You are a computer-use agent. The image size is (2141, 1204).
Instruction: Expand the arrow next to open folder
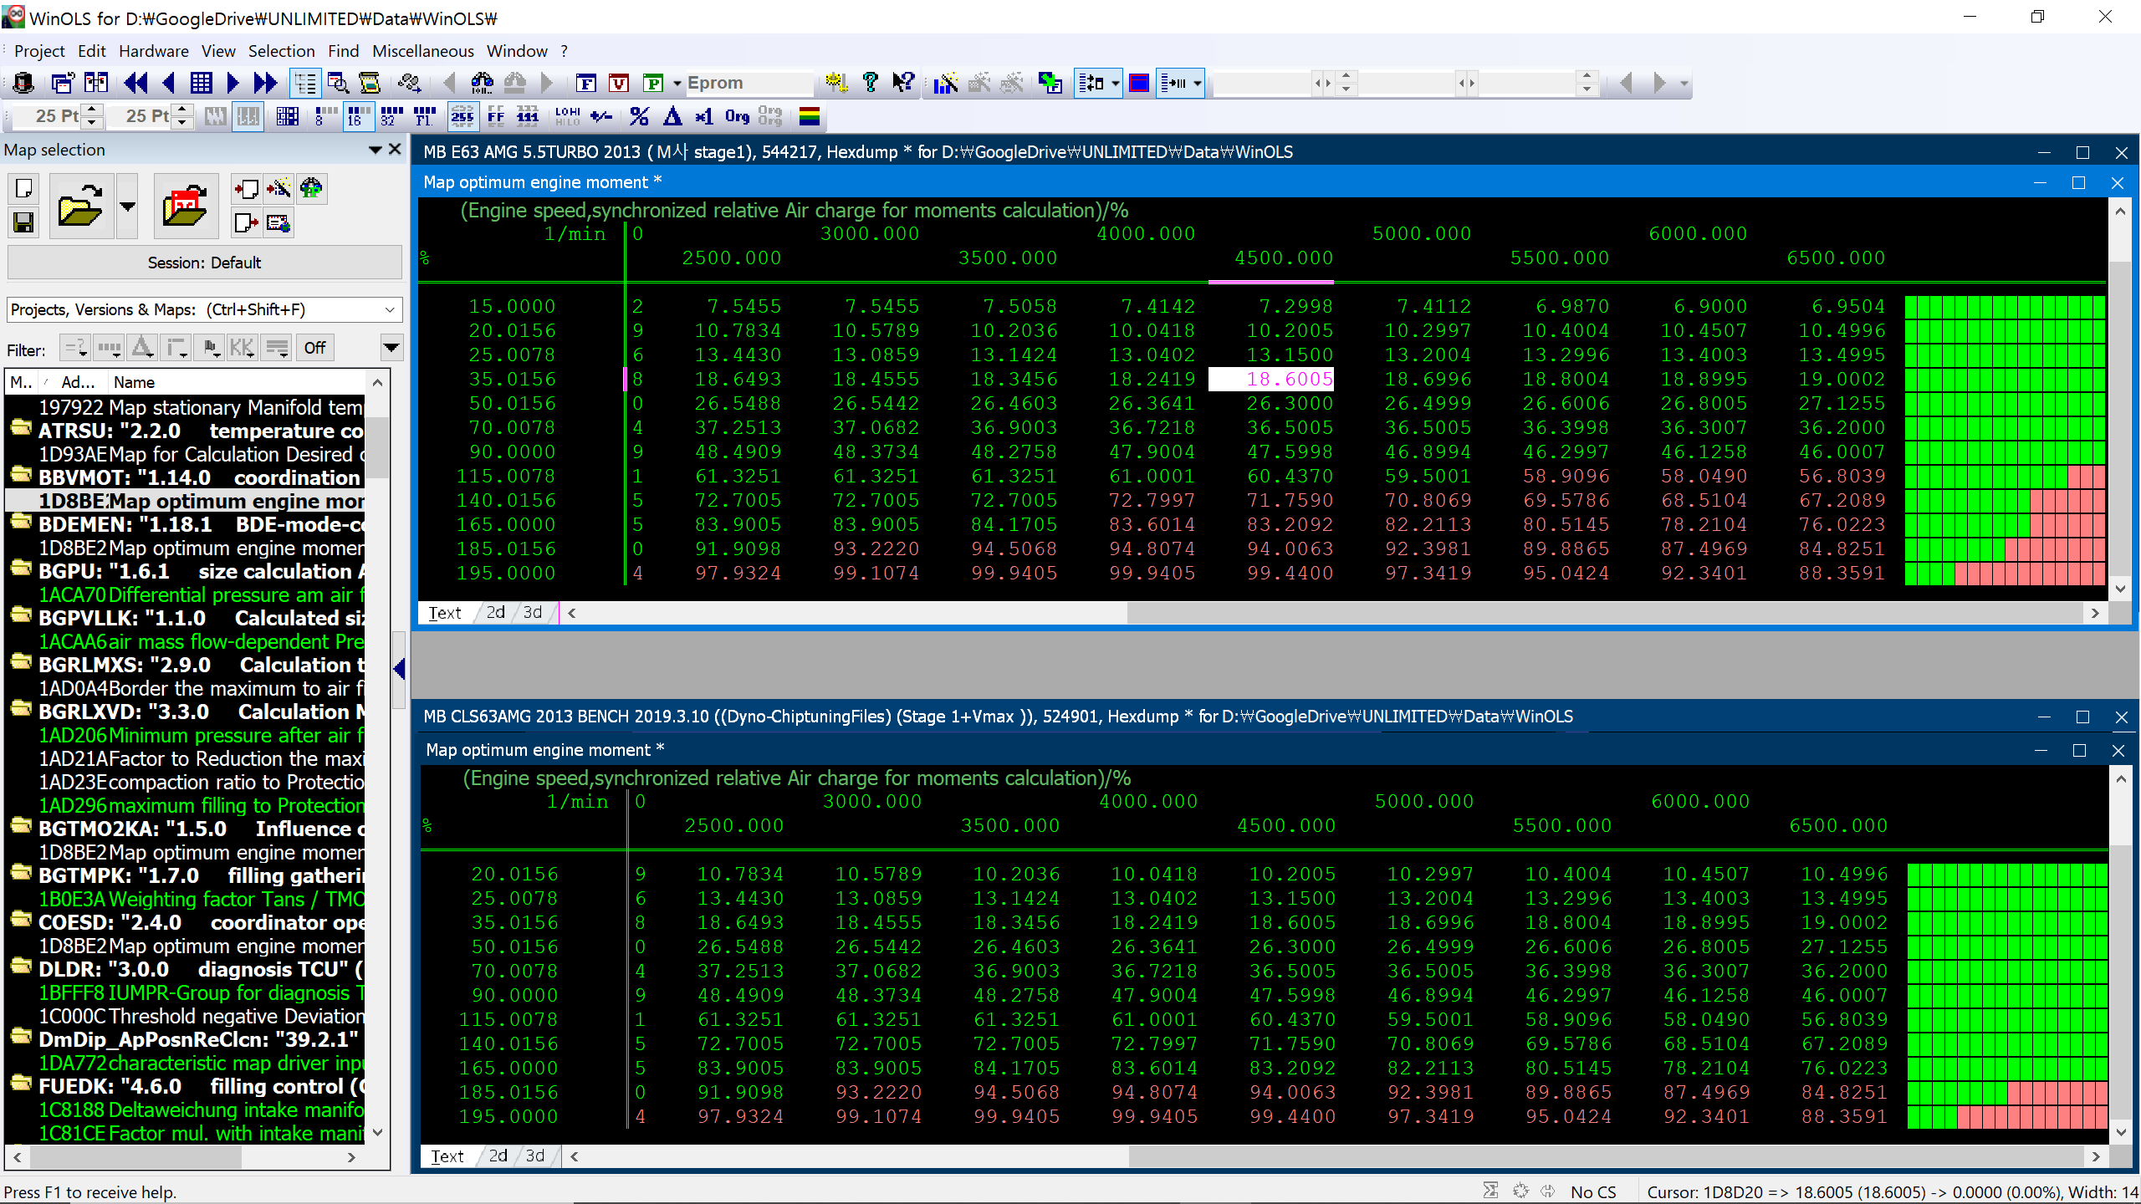pyautogui.click(x=127, y=206)
